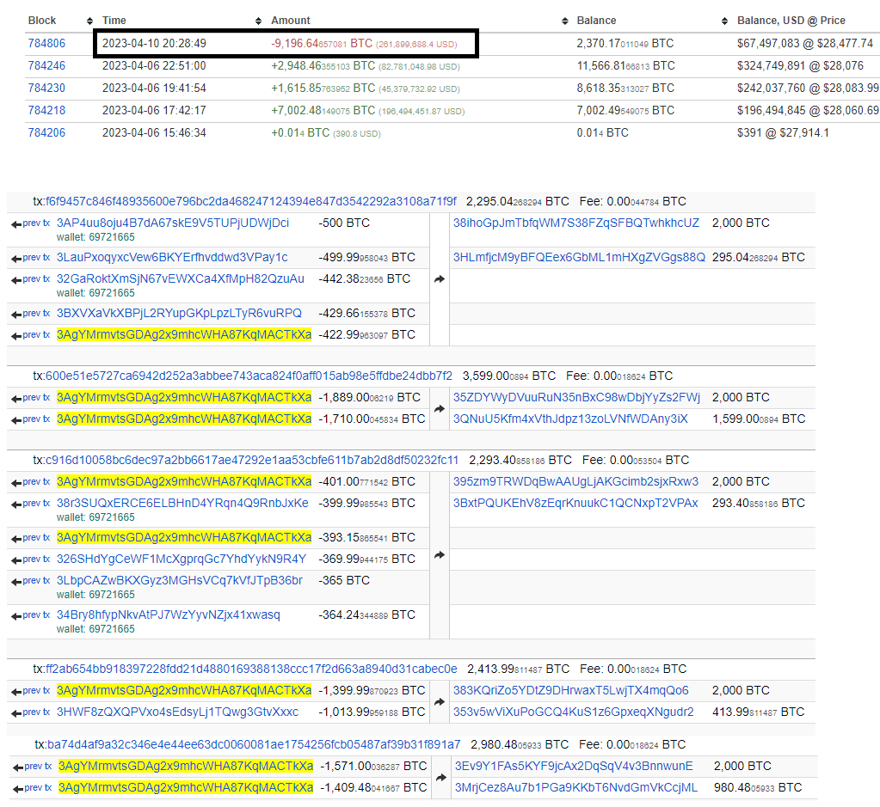Open output address 38ihoGpJmTbfqWM7S38FZqSFBQTwhkhcUZ

576,223
